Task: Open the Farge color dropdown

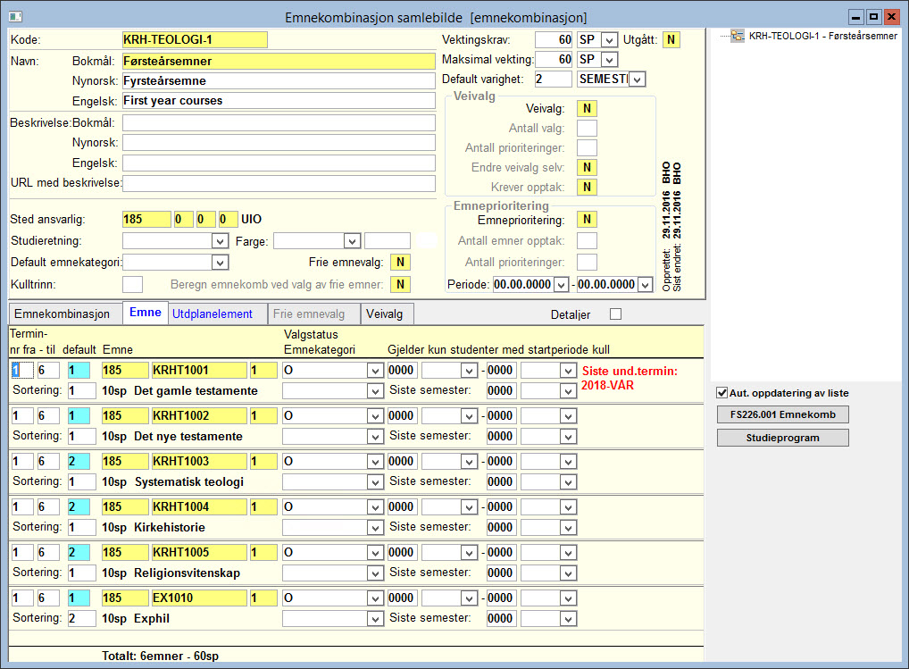Action: (x=352, y=241)
